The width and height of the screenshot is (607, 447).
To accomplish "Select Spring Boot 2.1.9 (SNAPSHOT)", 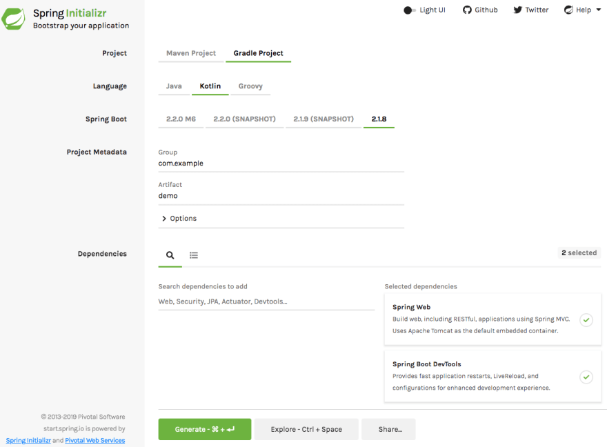I will [324, 119].
